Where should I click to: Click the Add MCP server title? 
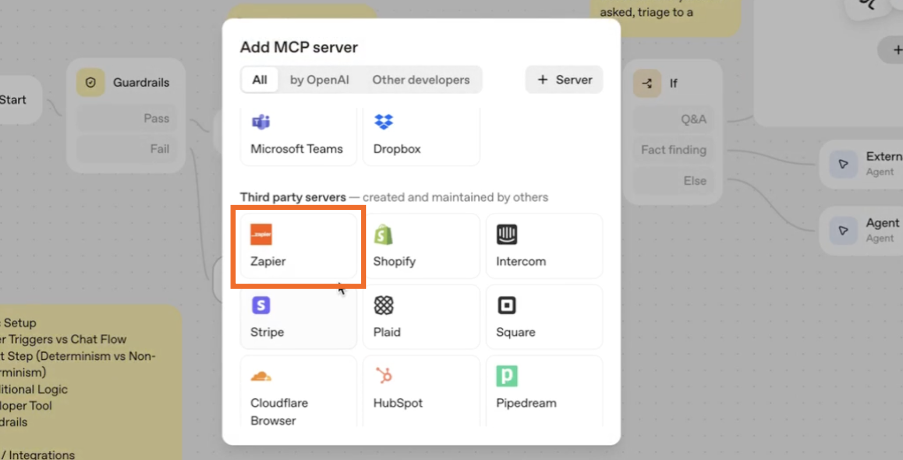298,47
